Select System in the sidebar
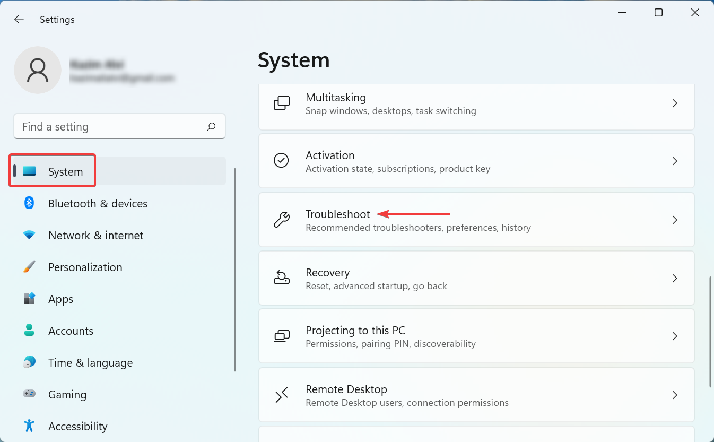714x442 pixels. [65, 171]
